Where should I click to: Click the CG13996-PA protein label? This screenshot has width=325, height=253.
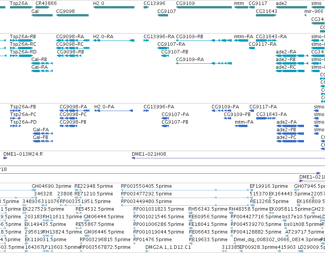pyautogui.click(x=159, y=106)
